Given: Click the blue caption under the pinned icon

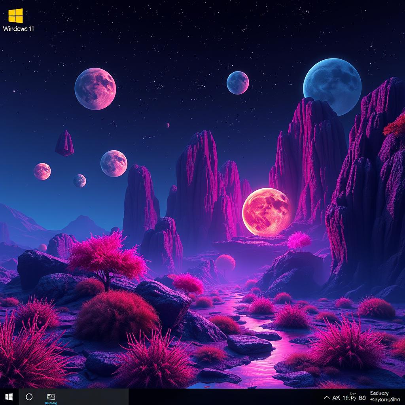Looking at the screenshot, I should (50, 403).
